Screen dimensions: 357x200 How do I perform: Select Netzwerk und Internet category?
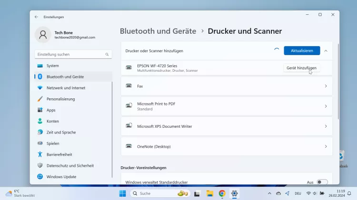pos(73,88)
